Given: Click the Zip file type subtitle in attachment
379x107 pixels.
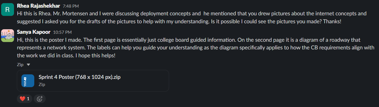Looking at the screenshot, I should (42, 84).
